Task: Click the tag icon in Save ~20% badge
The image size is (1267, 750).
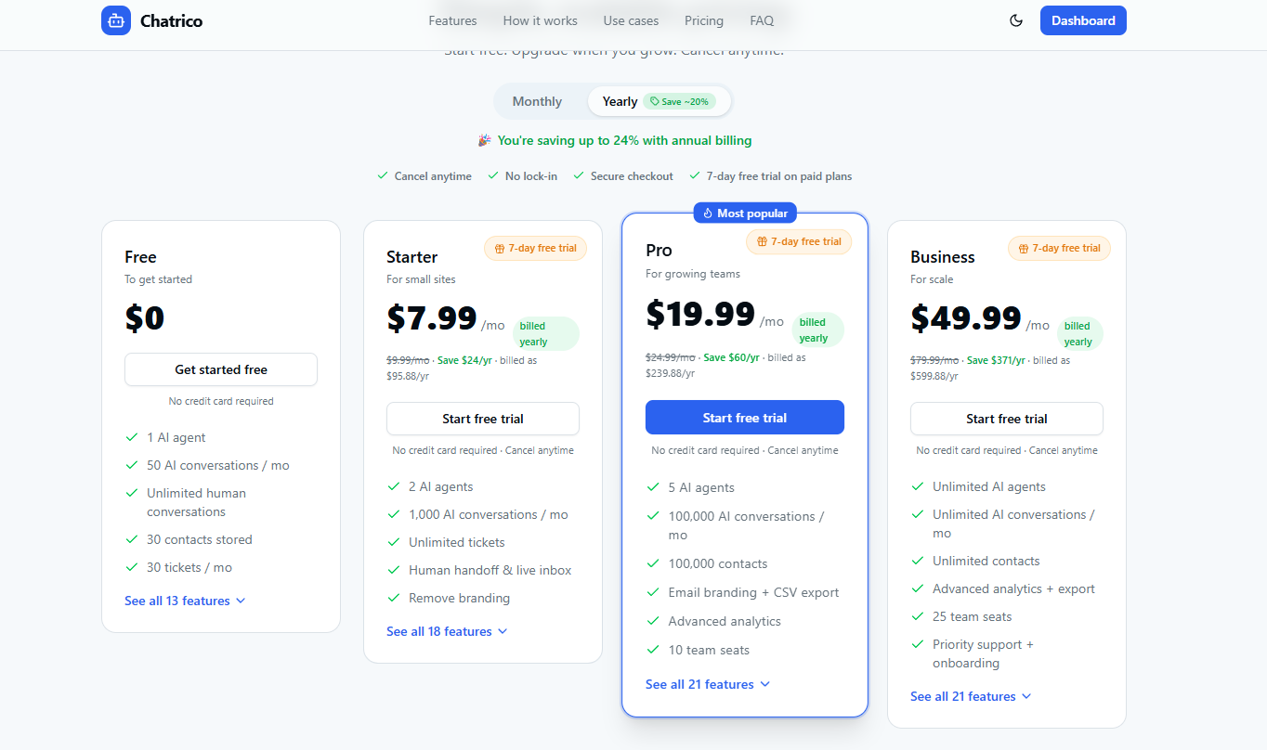Action: tap(655, 102)
